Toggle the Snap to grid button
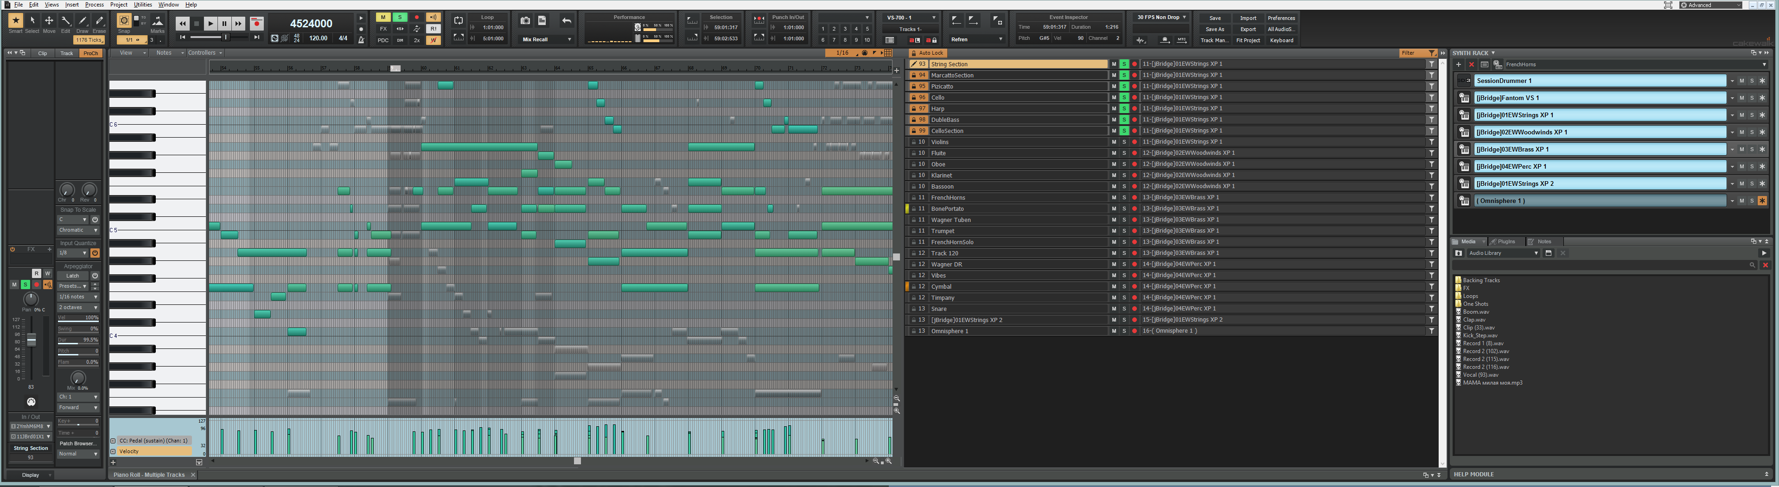The image size is (1779, 487). [124, 21]
